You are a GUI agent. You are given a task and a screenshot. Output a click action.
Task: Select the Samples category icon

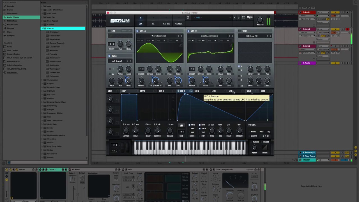pos(5,36)
